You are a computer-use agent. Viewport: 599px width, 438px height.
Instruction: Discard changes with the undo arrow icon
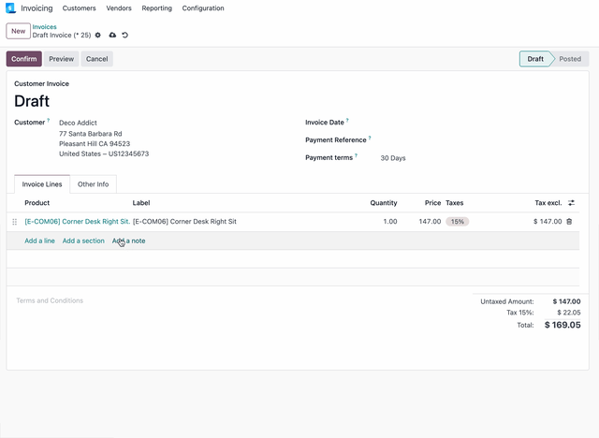(x=124, y=36)
